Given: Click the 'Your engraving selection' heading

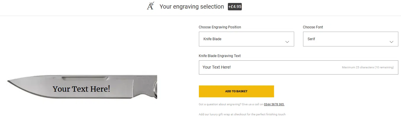Looking at the screenshot, I should point(192,7).
